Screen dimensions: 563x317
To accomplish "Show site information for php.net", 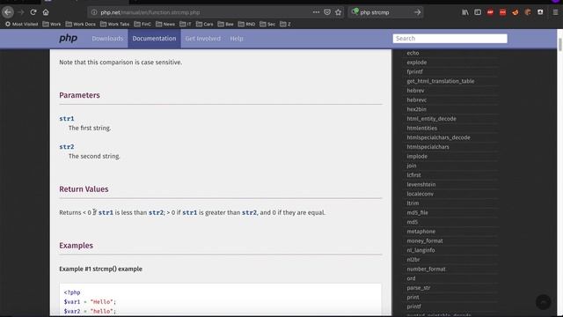I will 94,12.
